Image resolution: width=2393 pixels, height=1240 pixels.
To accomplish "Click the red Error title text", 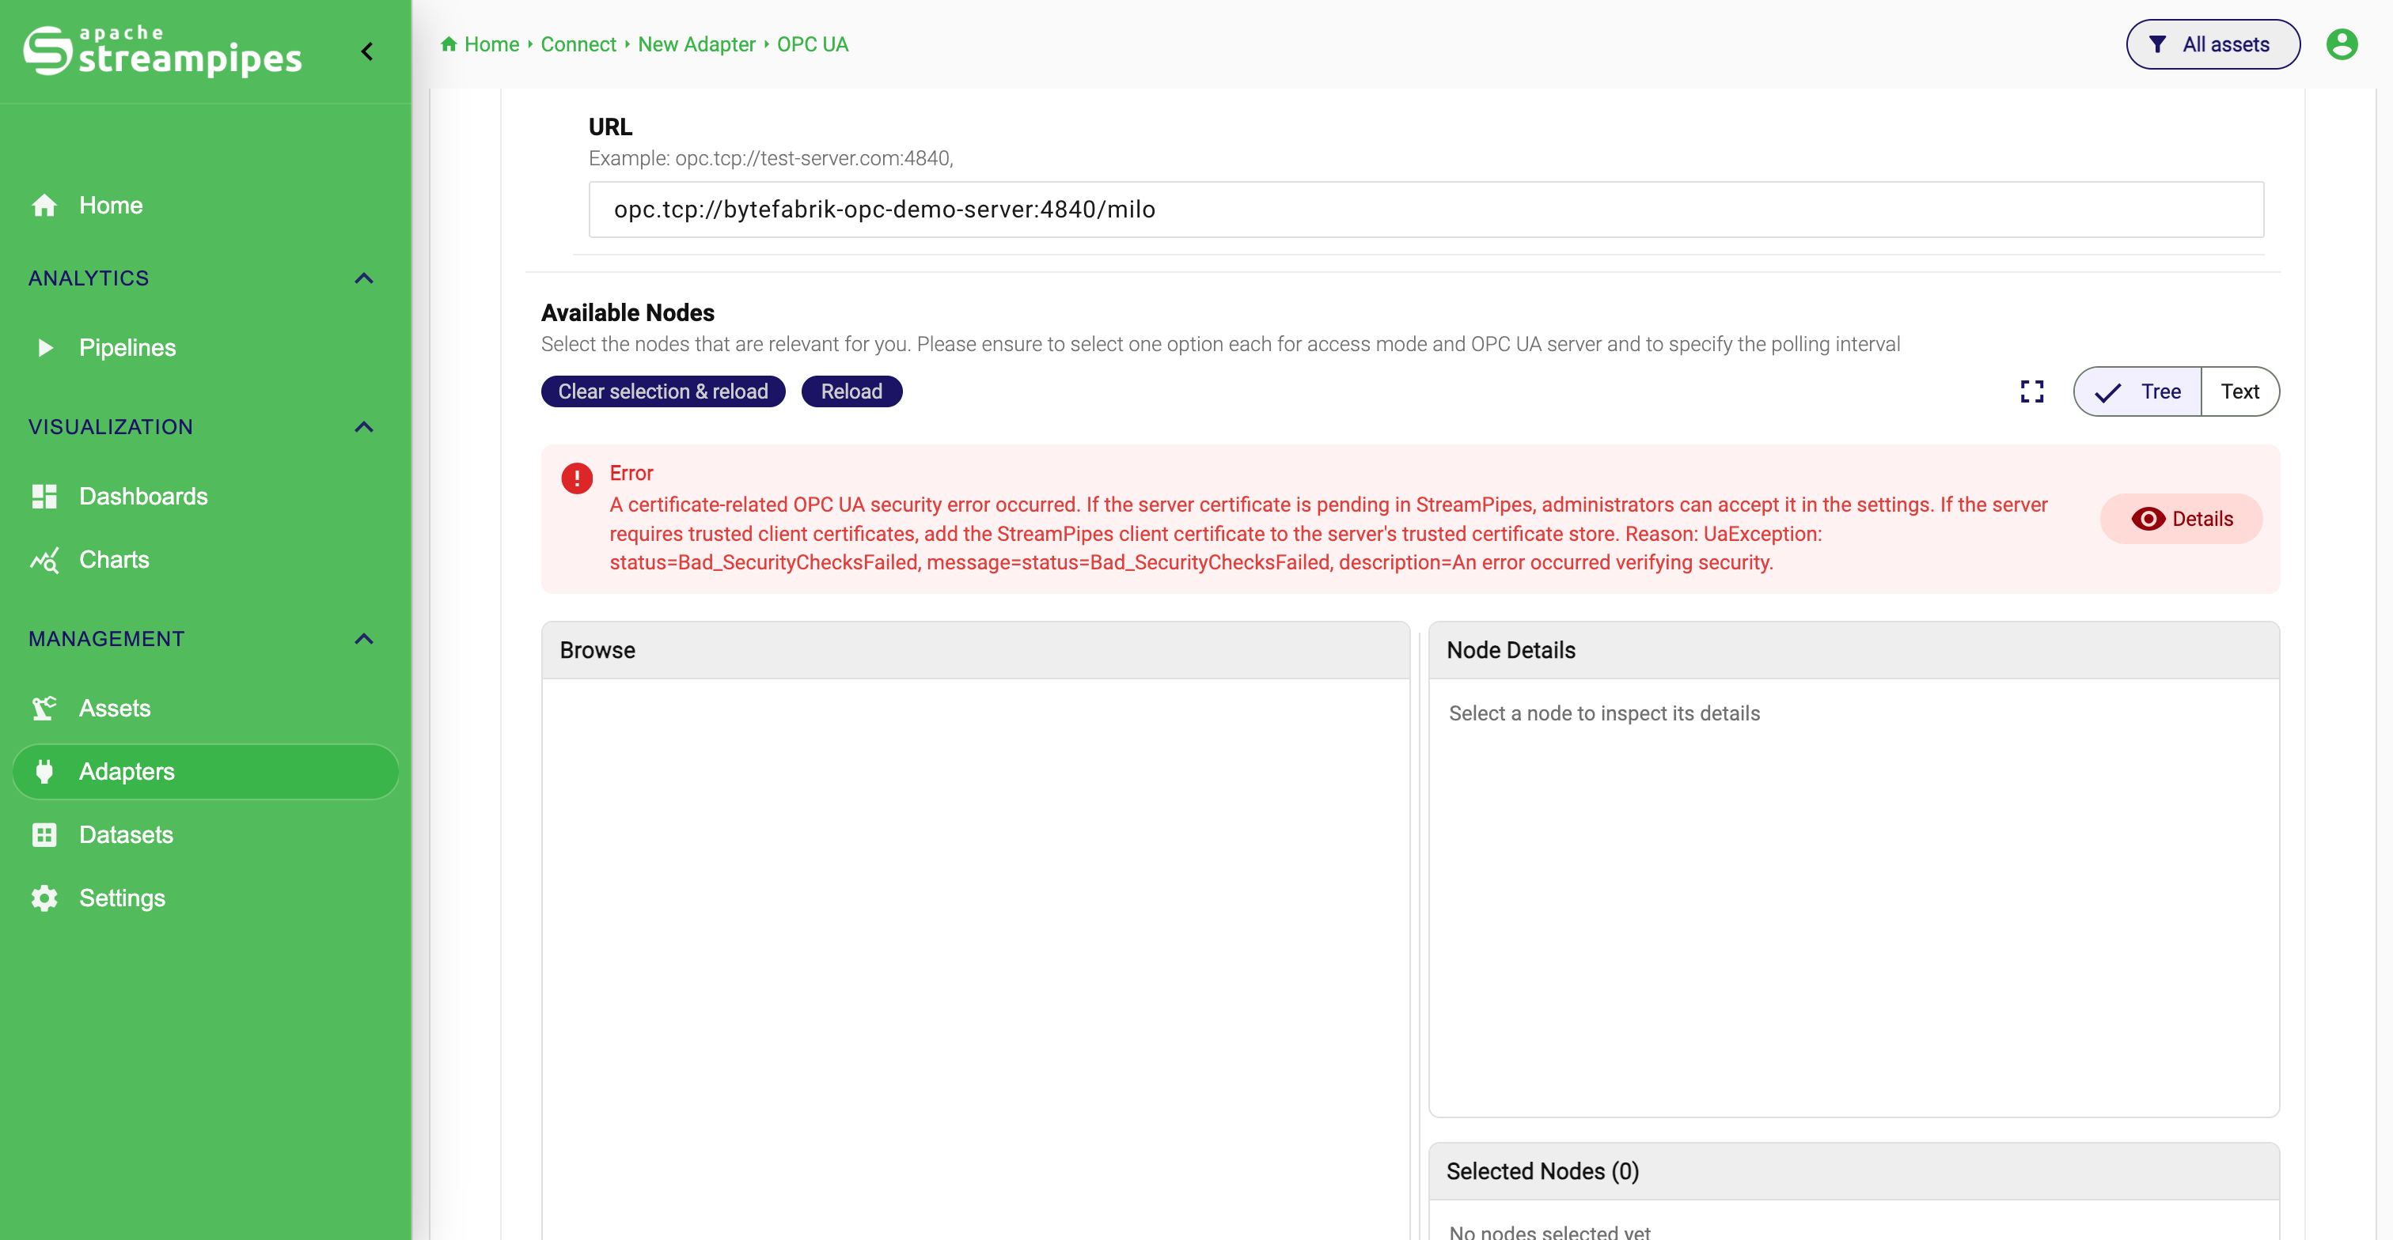I will pyautogui.click(x=631, y=474).
